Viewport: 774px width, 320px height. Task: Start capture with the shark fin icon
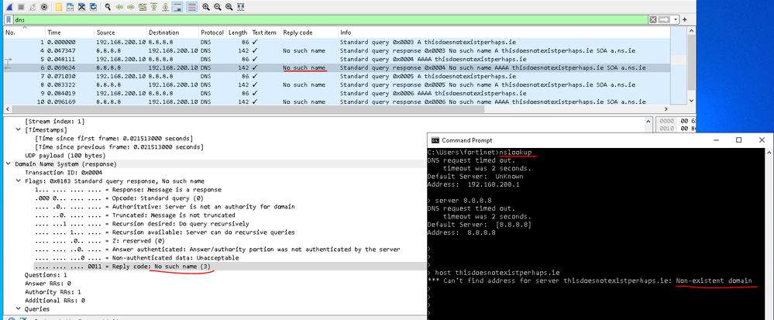coord(9,7)
